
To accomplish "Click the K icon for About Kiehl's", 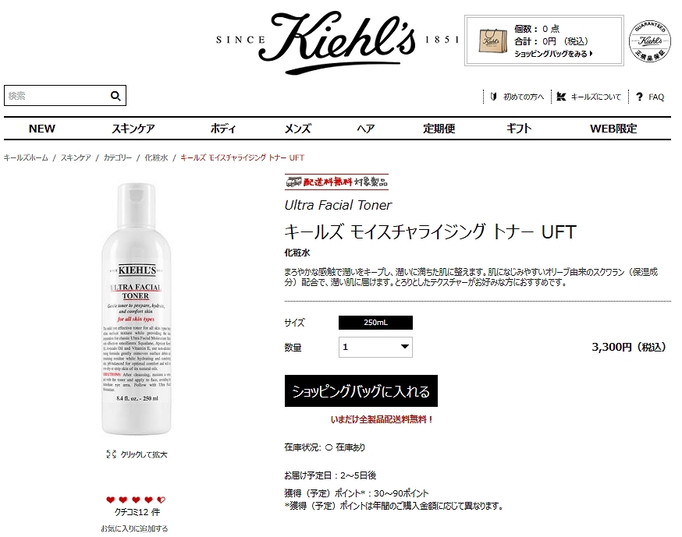I will [561, 97].
